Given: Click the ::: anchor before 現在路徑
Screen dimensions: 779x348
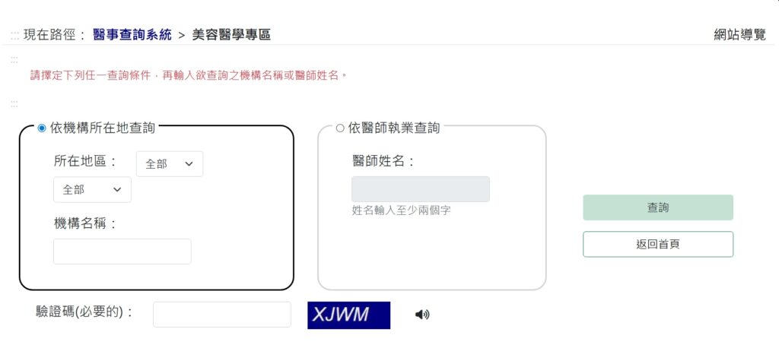Looking at the screenshot, I should point(14,35).
